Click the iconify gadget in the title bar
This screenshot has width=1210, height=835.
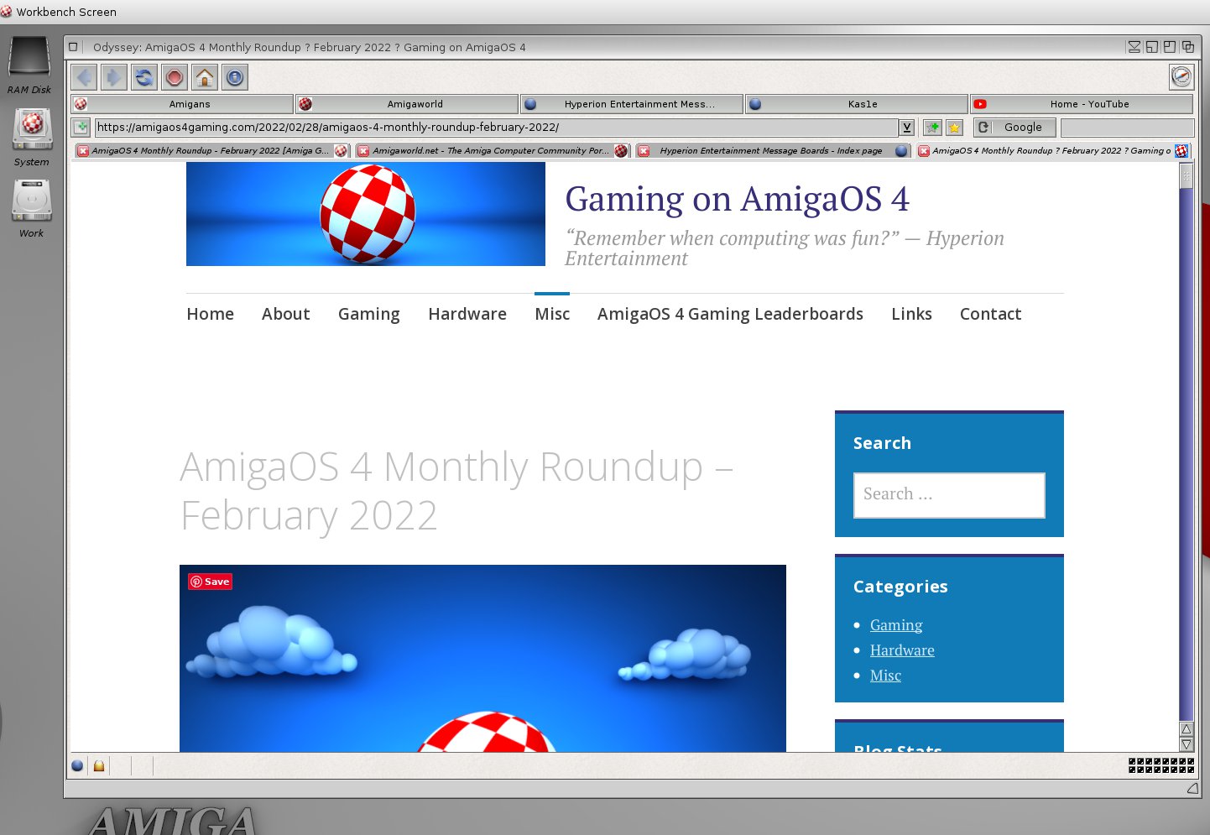(x=1134, y=47)
